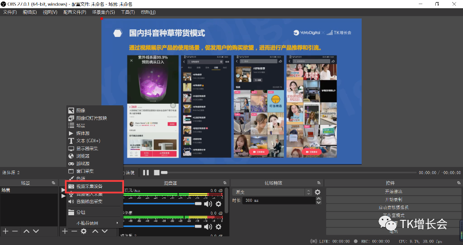Open second mixer channel gear settings
The image size is (463, 245).
(x=219, y=227)
